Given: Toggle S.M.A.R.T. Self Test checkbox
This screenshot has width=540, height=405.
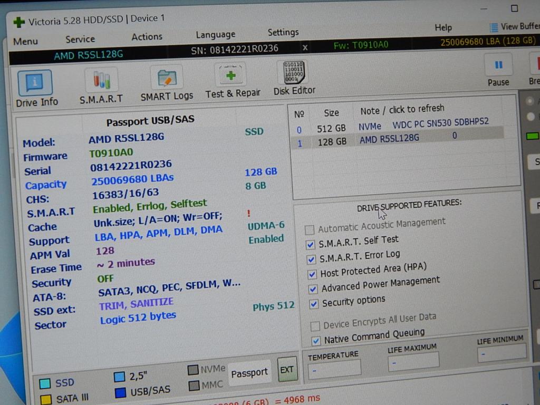Looking at the screenshot, I should 310,245.
